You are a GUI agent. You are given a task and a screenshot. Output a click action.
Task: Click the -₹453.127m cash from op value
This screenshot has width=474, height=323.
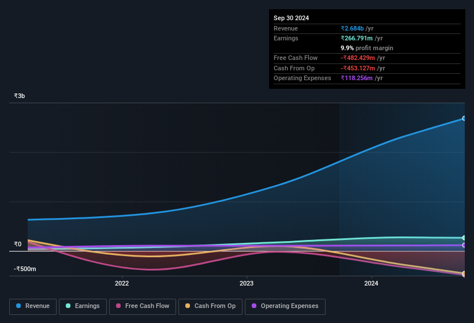(358, 68)
